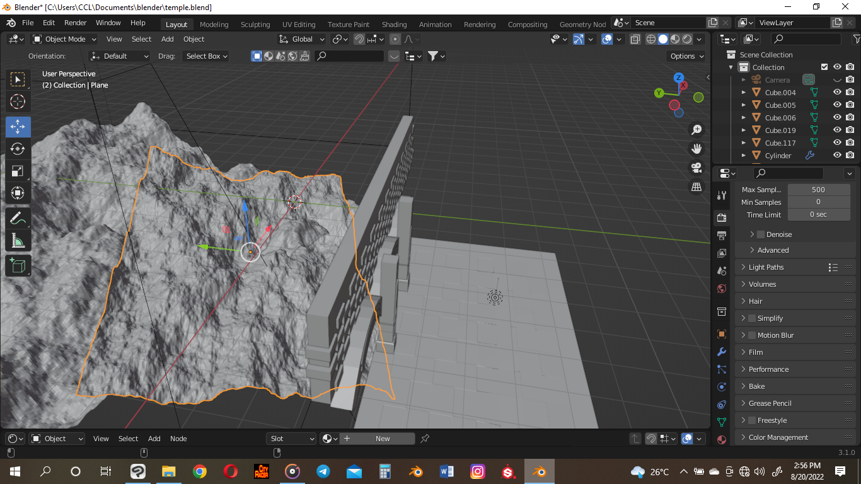Toggle camera view icon in viewport
The width and height of the screenshot is (861, 484).
pos(696,168)
